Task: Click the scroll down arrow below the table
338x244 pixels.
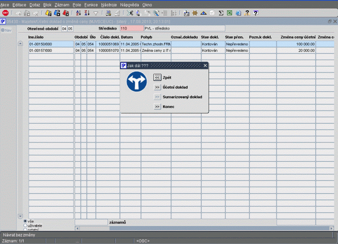Action: click(x=20, y=216)
